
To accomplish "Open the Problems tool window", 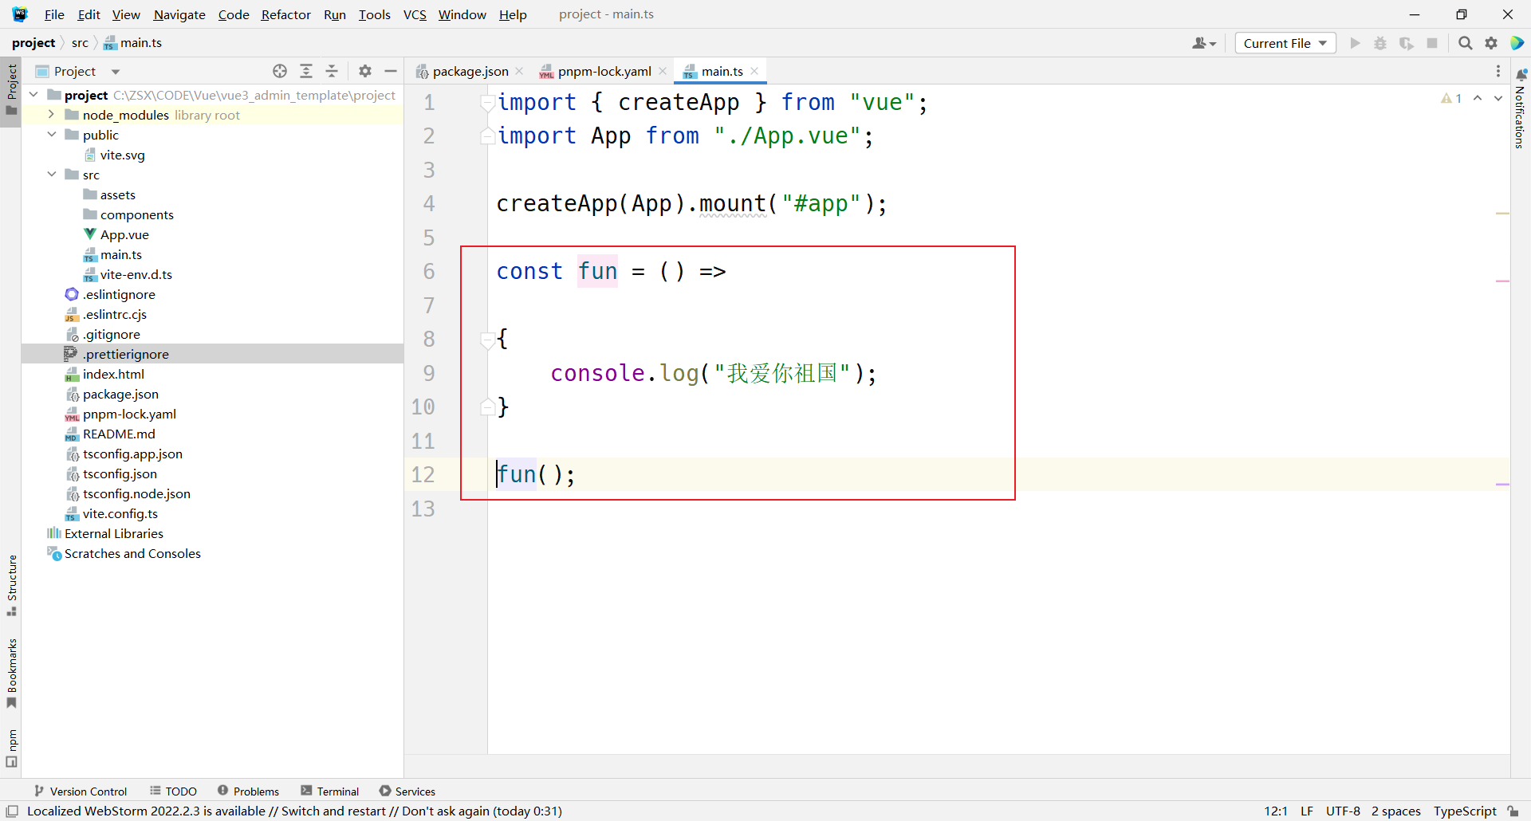I will 248,791.
